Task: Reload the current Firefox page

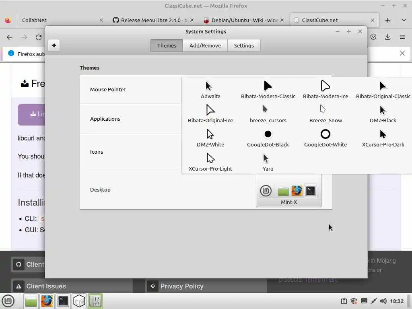Action: pos(39,37)
